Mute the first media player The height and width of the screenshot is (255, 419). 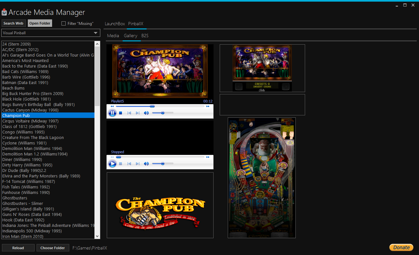click(146, 113)
